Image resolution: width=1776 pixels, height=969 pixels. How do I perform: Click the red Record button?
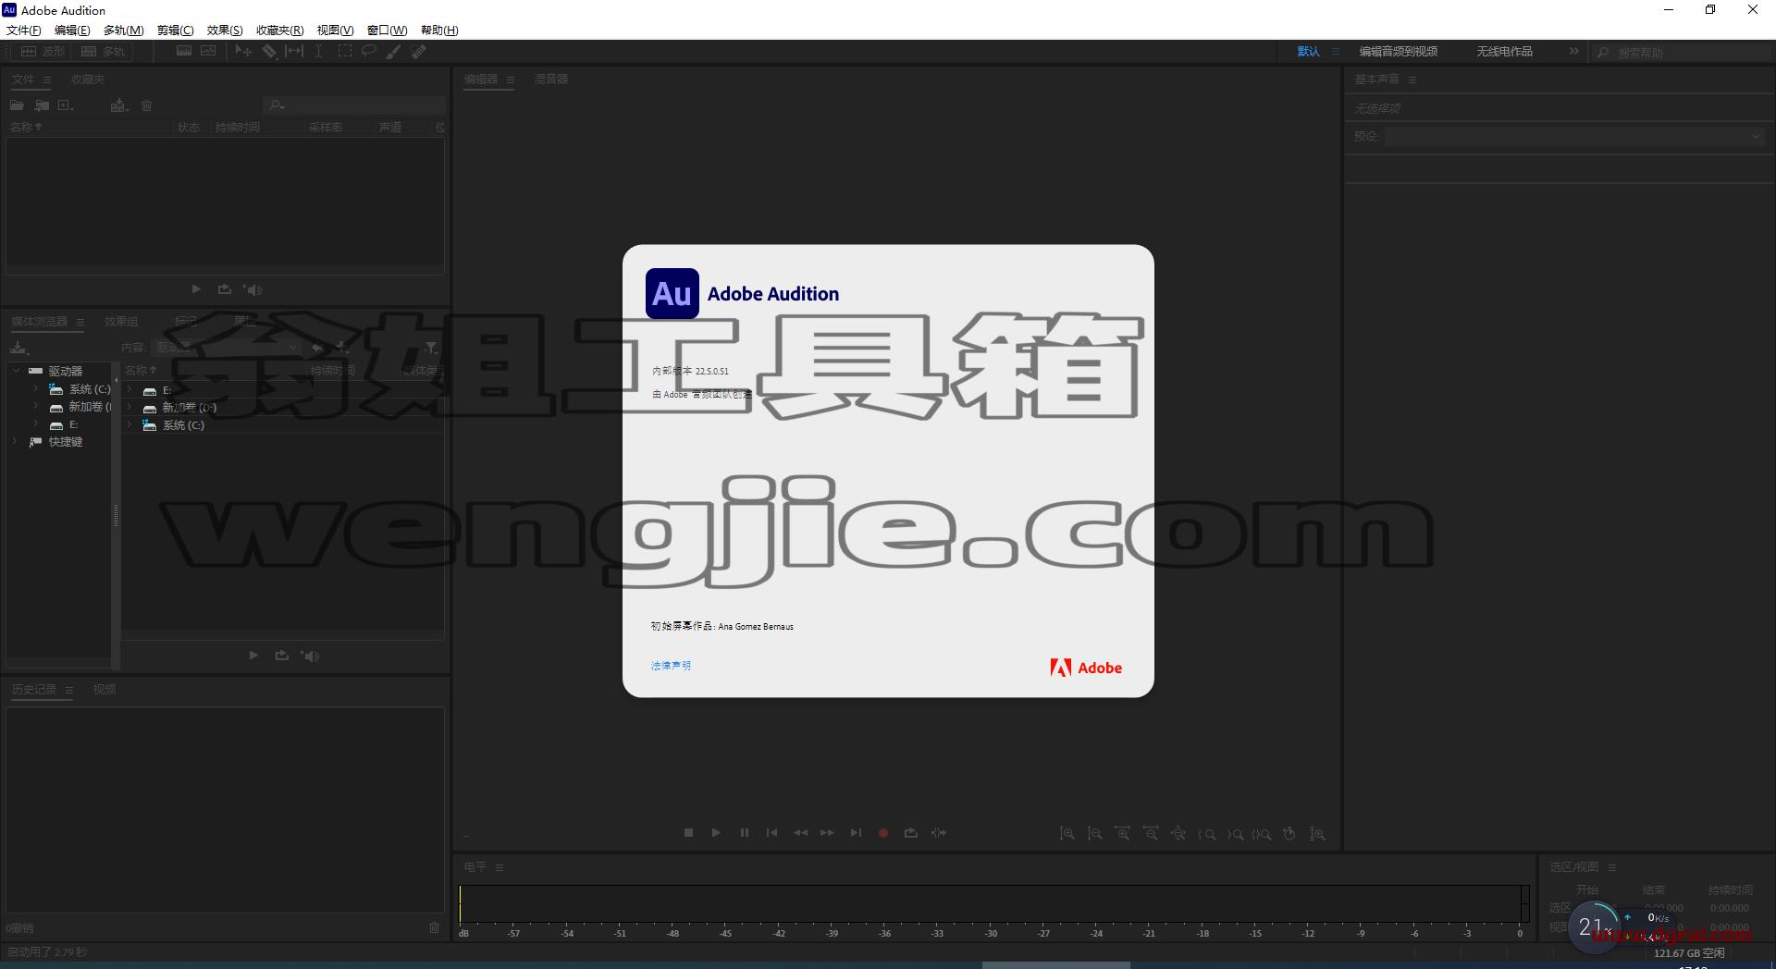pyautogui.click(x=883, y=833)
